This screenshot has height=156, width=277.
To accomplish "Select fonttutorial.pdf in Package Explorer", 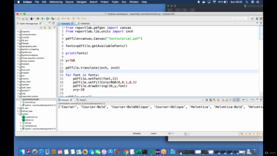I will pos(32,99).
